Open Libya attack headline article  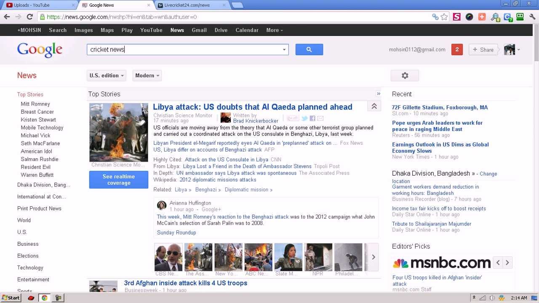253,107
